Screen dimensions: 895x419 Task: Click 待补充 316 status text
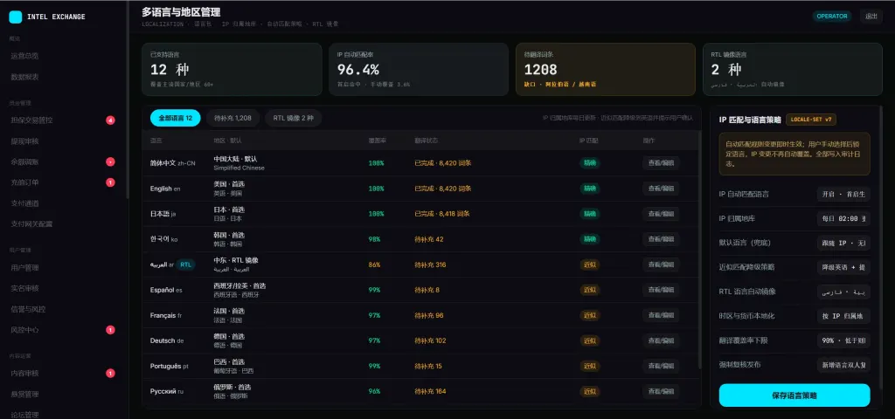(430, 264)
